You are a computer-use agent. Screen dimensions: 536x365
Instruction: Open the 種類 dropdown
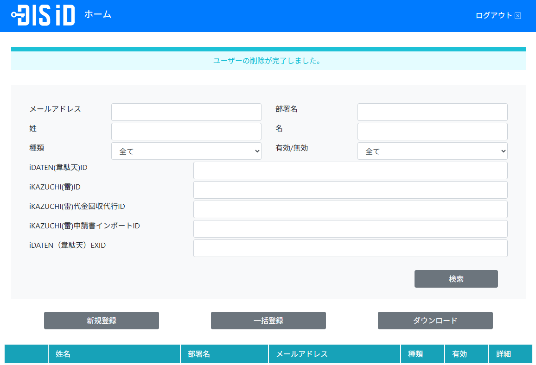(186, 151)
